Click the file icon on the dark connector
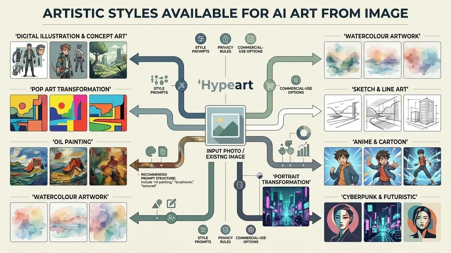The width and height of the screenshot is (451, 253). click(239, 185)
